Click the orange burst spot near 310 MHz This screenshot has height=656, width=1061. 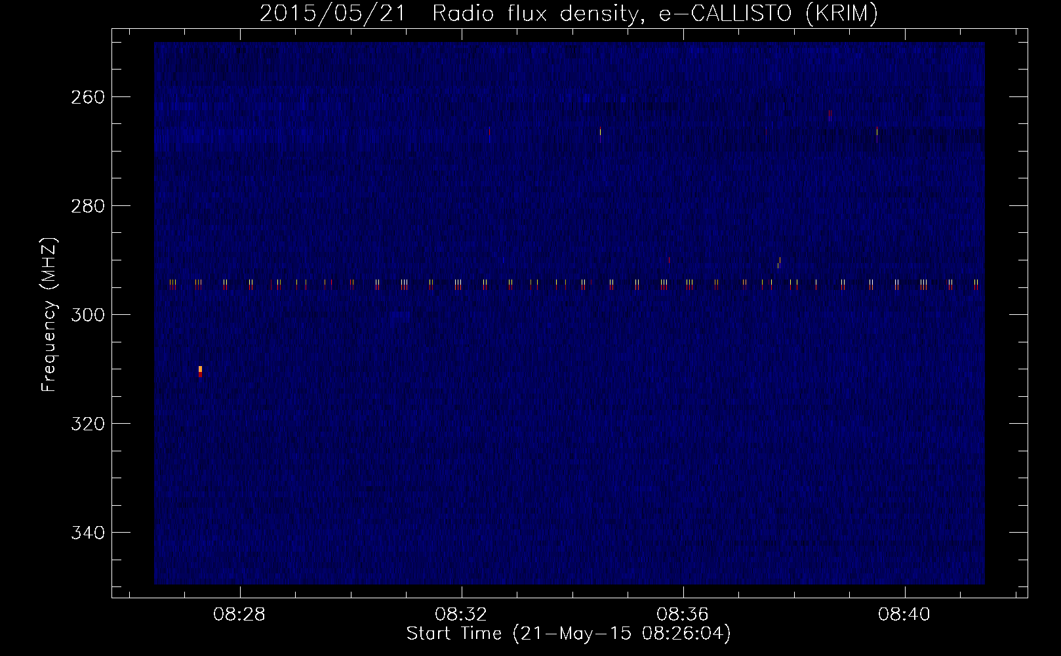pos(200,371)
